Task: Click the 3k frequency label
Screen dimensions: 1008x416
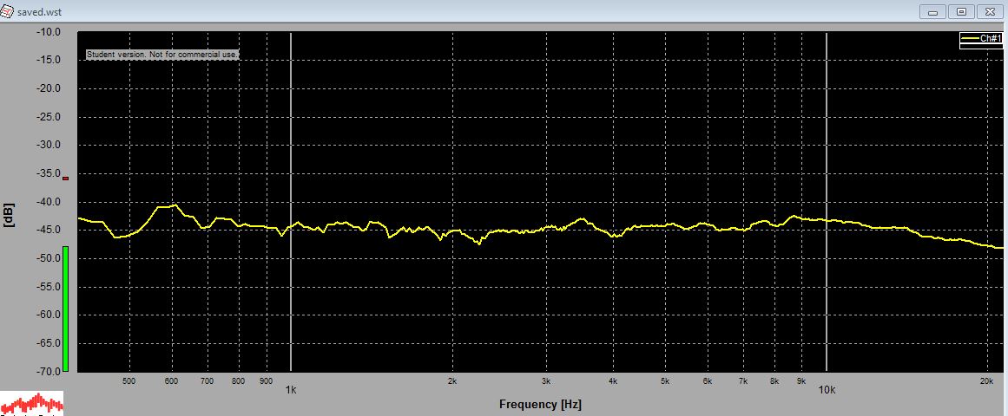Action: 546,381
